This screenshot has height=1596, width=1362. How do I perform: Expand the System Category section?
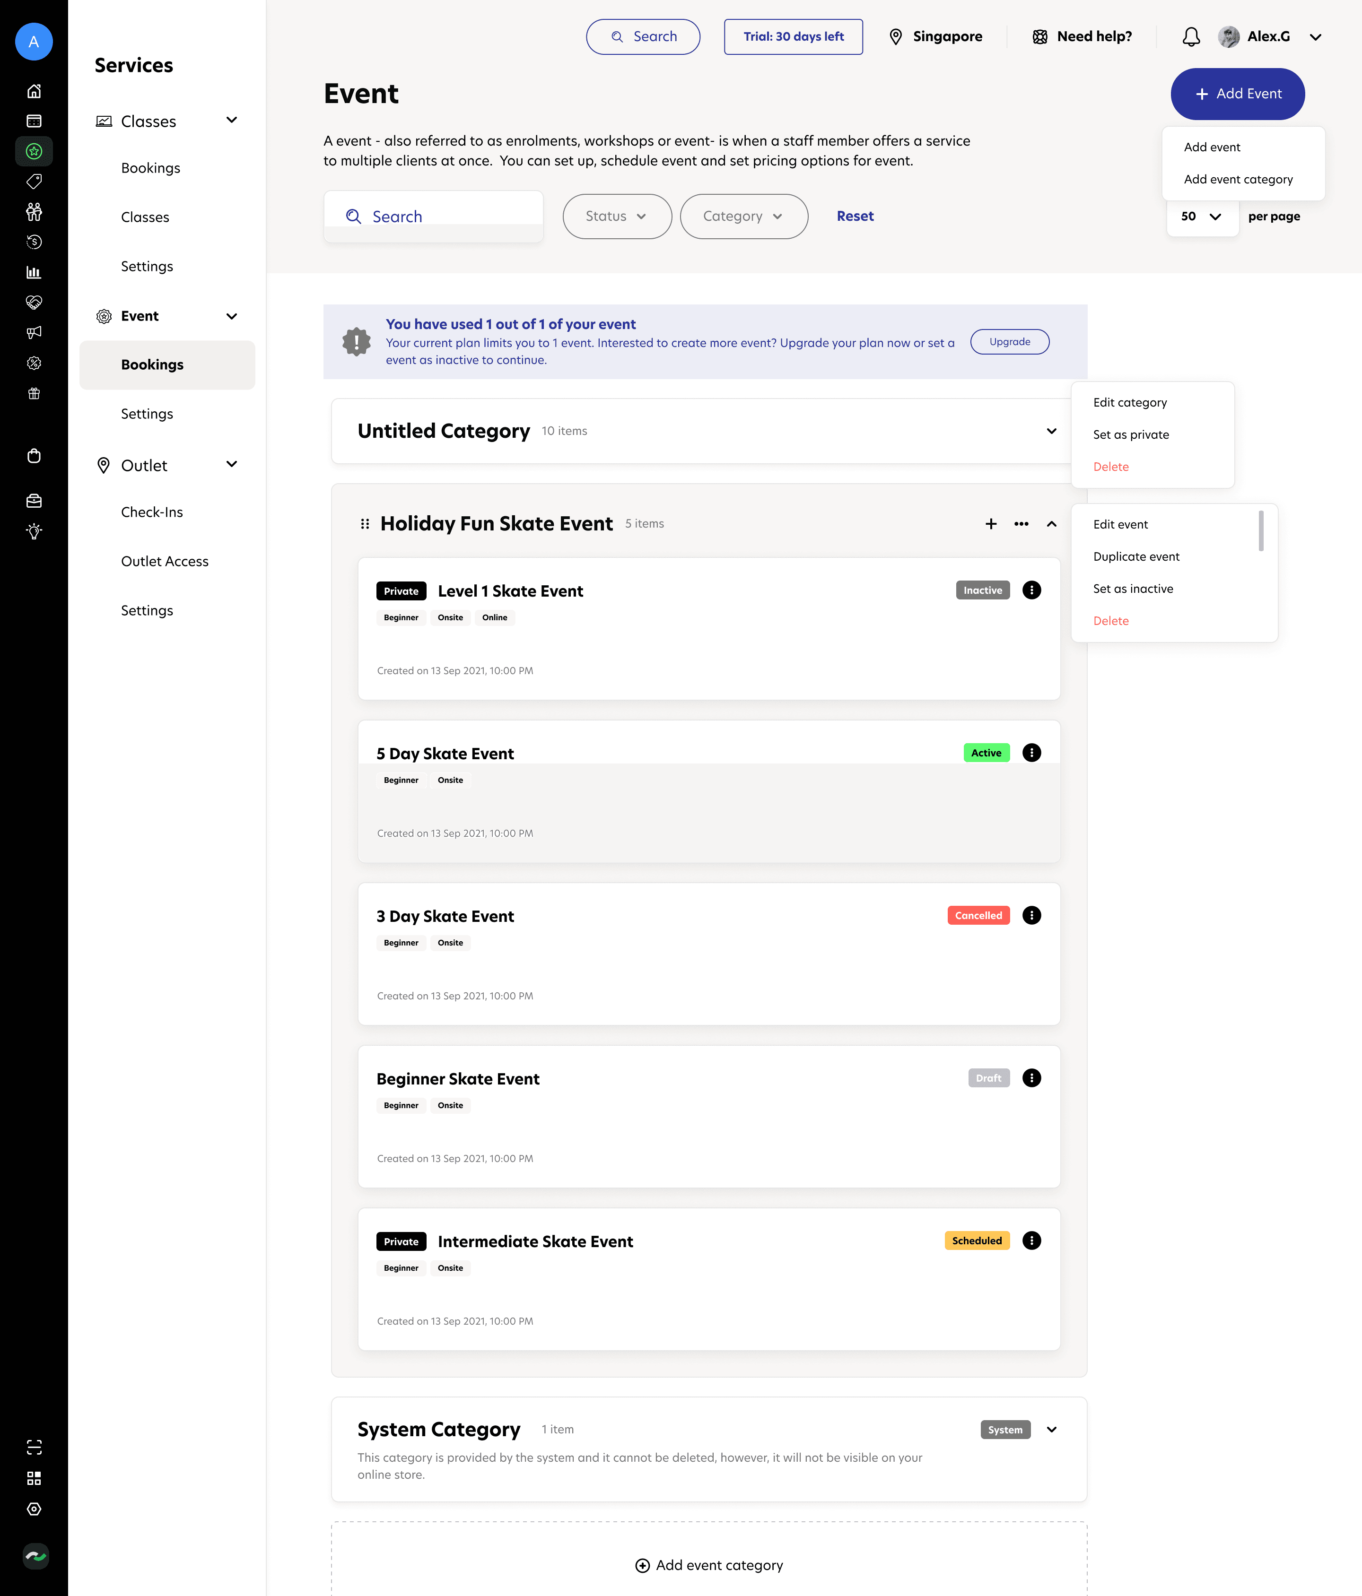point(1052,1430)
